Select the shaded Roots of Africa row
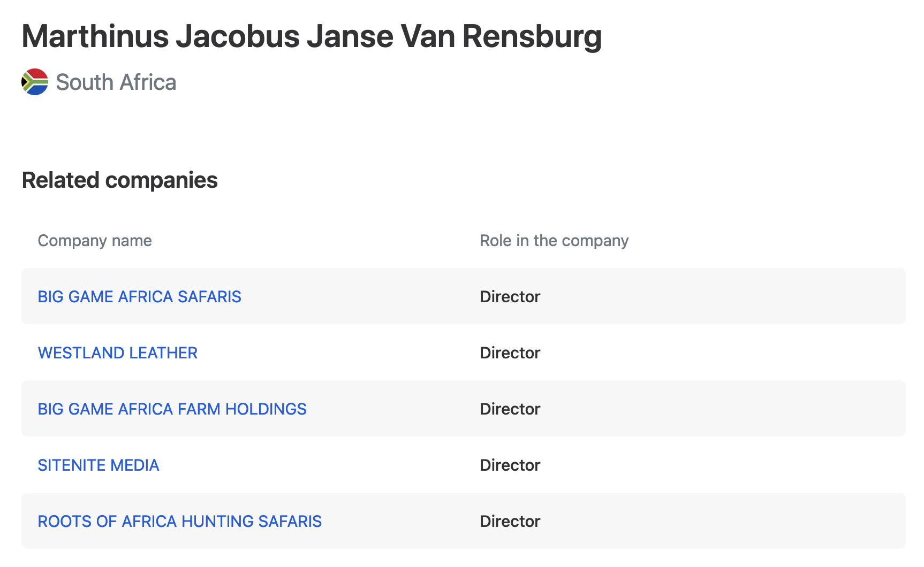The width and height of the screenshot is (924, 567). click(464, 520)
